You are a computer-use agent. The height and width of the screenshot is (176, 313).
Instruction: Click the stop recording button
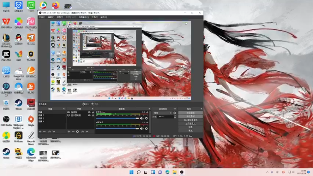click(x=191, y=116)
